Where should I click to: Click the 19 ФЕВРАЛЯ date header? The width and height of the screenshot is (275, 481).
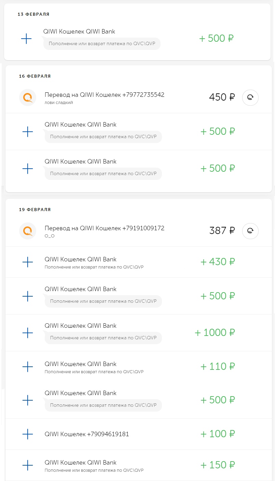(x=35, y=210)
